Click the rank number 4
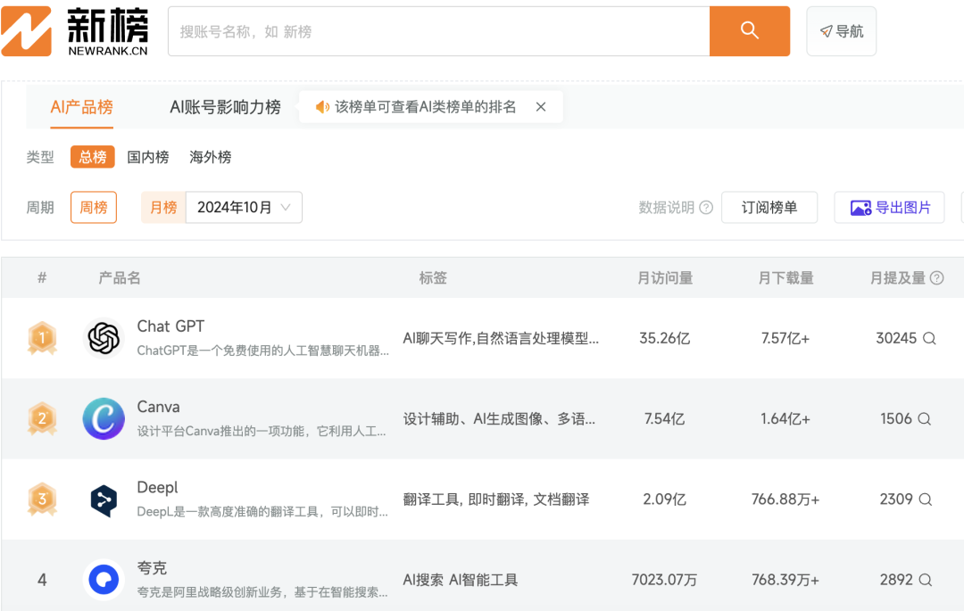 pos(42,580)
